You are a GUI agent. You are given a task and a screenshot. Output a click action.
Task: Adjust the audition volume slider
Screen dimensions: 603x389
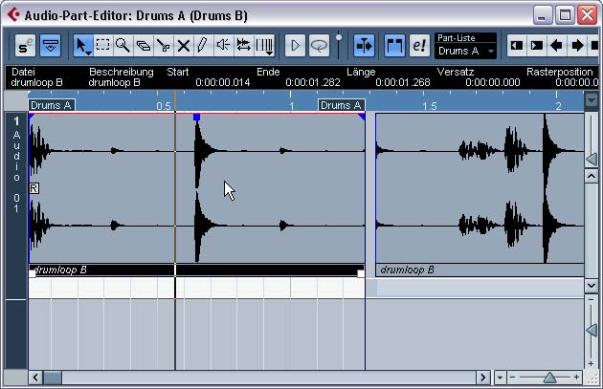(x=339, y=38)
